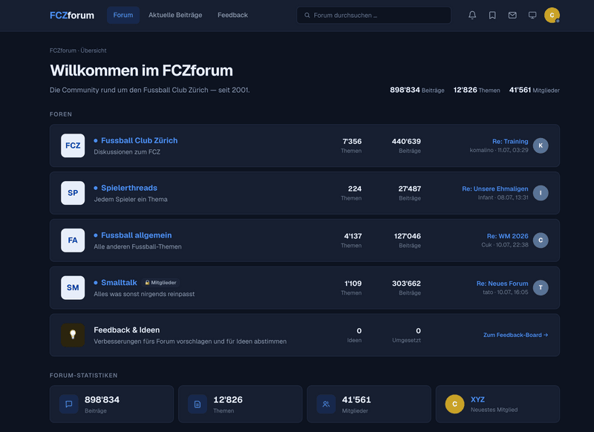Image resolution: width=594 pixels, height=432 pixels.
Task: Open the Feedback nav item
Action: pyautogui.click(x=232, y=15)
